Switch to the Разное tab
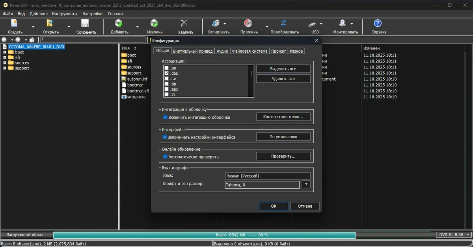473x247 pixels. (x=296, y=51)
